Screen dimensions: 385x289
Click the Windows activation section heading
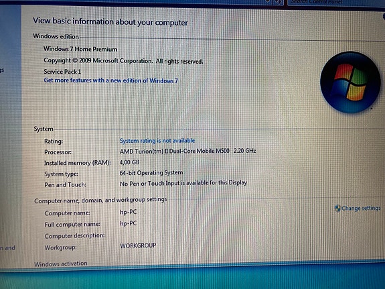[x=61, y=264]
